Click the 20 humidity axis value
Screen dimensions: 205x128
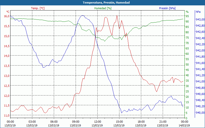[x=187, y=97]
